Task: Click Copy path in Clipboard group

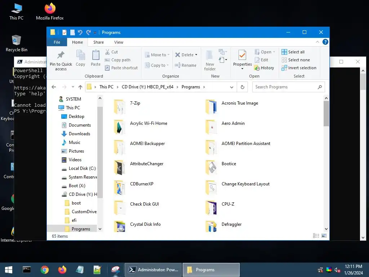Action: [x=117, y=60]
